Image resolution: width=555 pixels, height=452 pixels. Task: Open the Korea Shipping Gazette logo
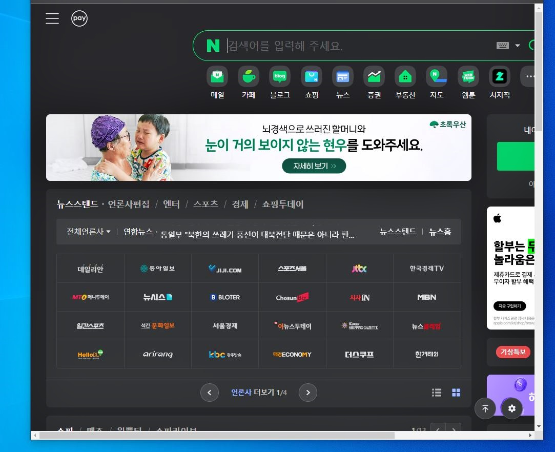coord(360,326)
